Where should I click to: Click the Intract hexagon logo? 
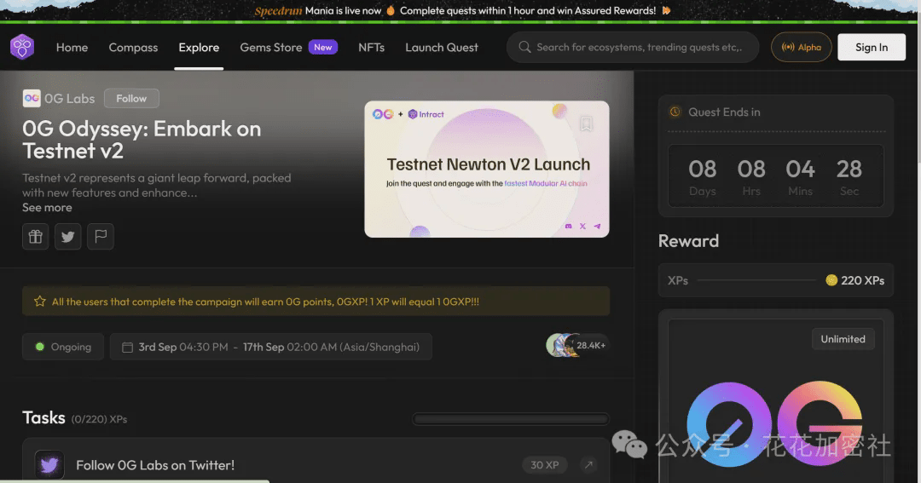(x=22, y=47)
